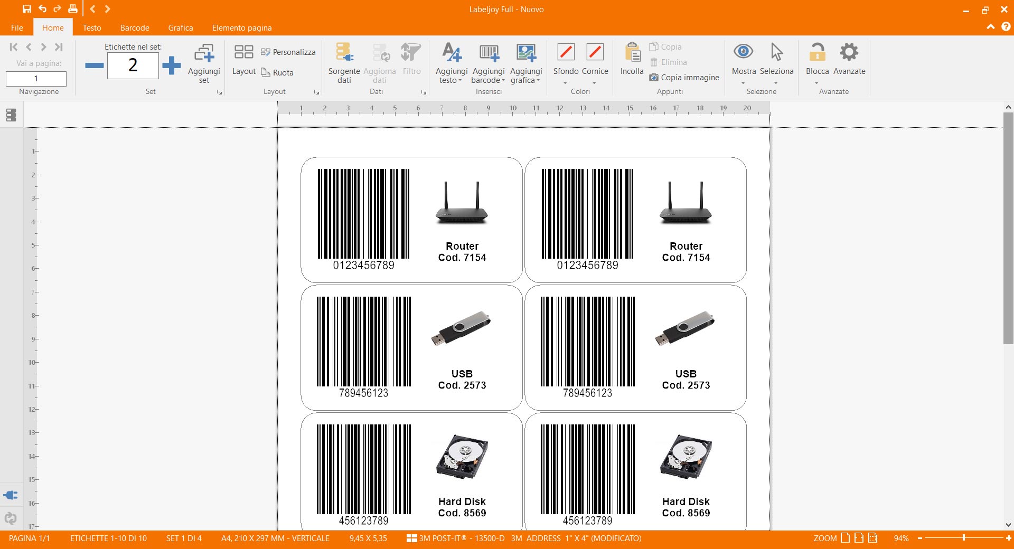Open Sorgente dati data source
The width and height of the screenshot is (1014, 549).
point(344,63)
